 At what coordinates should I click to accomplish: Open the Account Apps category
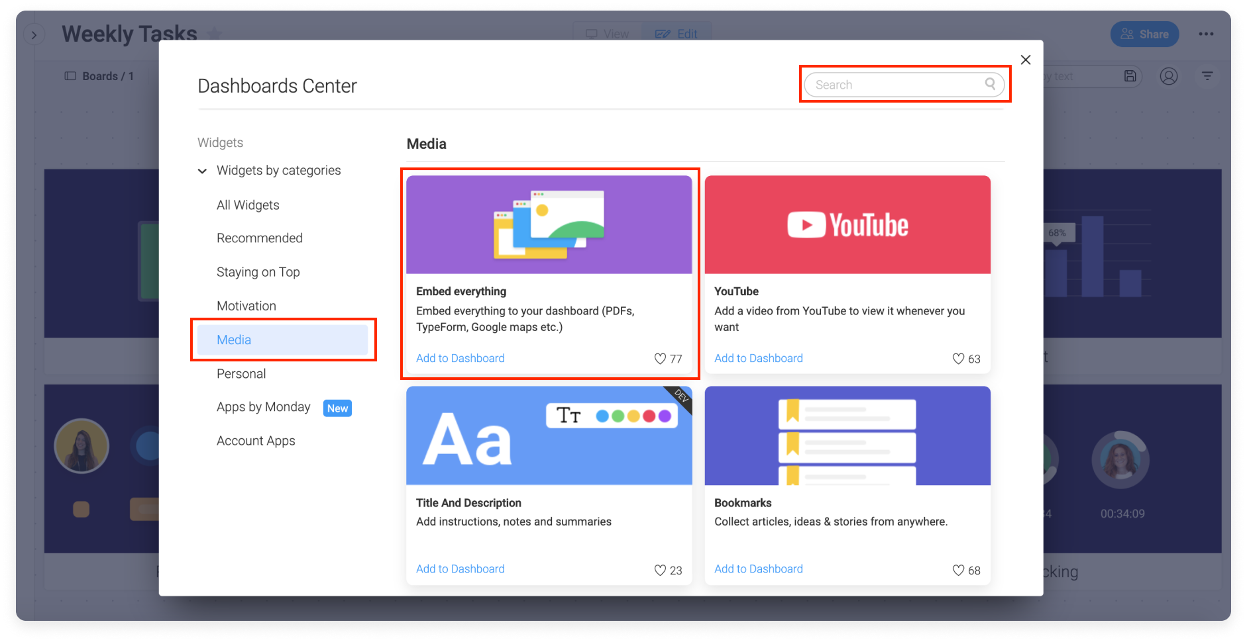(x=256, y=441)
